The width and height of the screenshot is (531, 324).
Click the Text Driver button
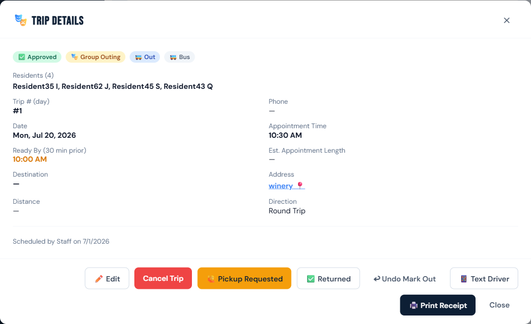484,278
